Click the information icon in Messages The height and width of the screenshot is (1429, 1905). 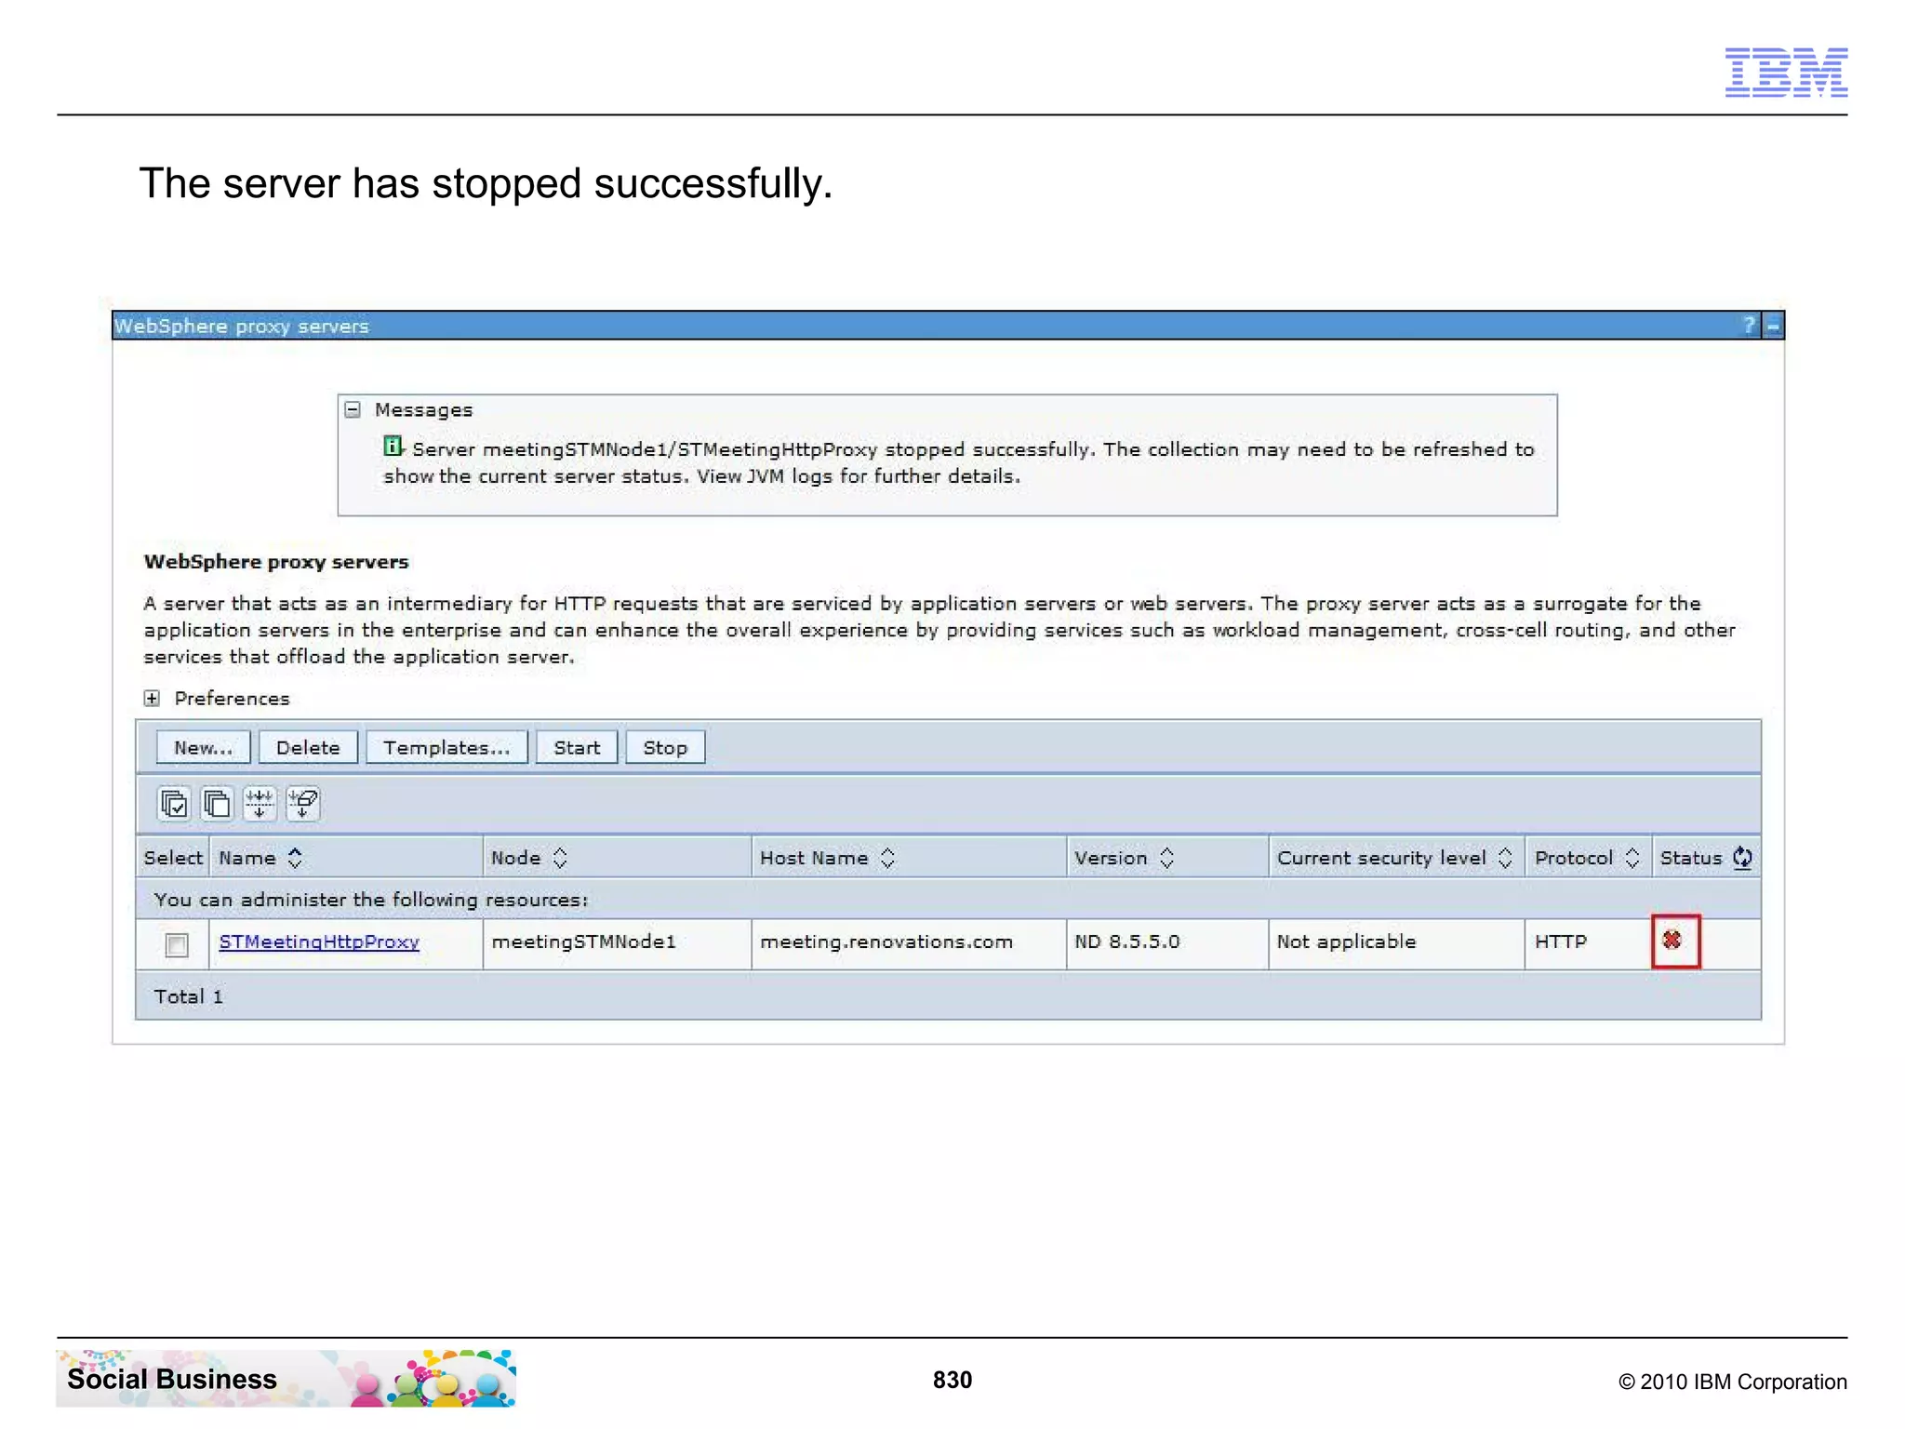coord(393,447)
